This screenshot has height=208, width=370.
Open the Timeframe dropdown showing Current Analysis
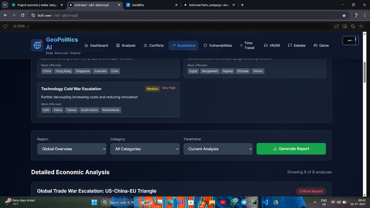[218, 149]
